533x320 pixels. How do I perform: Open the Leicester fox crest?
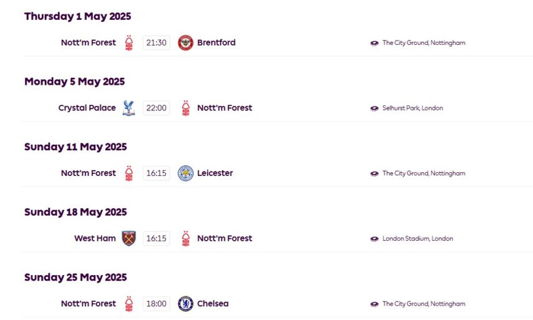click(x=185, y=173)
